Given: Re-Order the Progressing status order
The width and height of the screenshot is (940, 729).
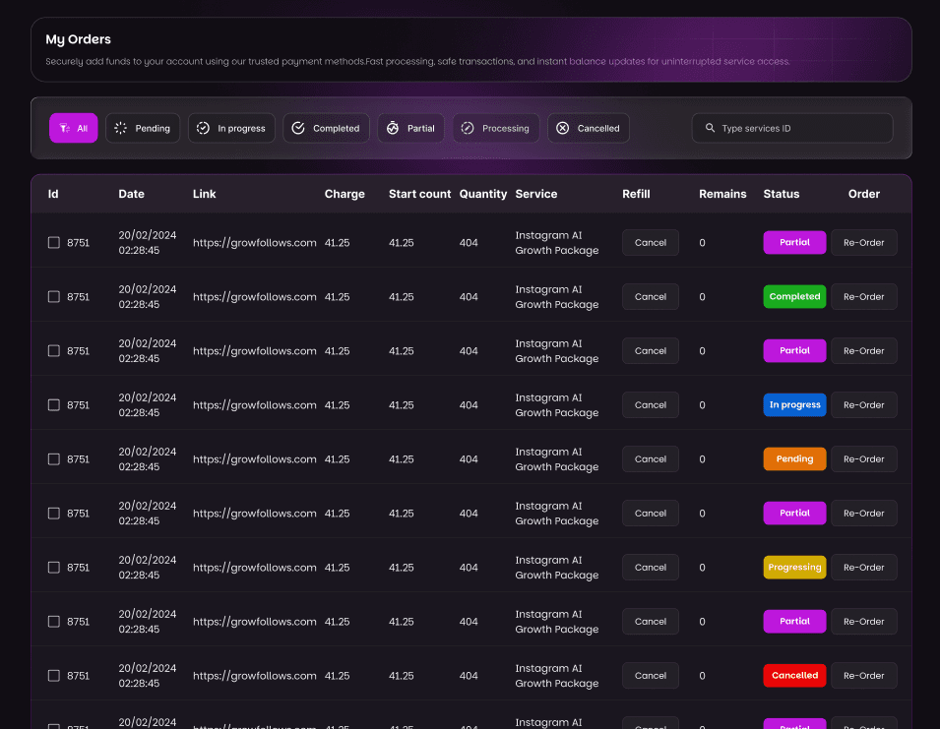Looking at the screenshot, I should 864,568.
